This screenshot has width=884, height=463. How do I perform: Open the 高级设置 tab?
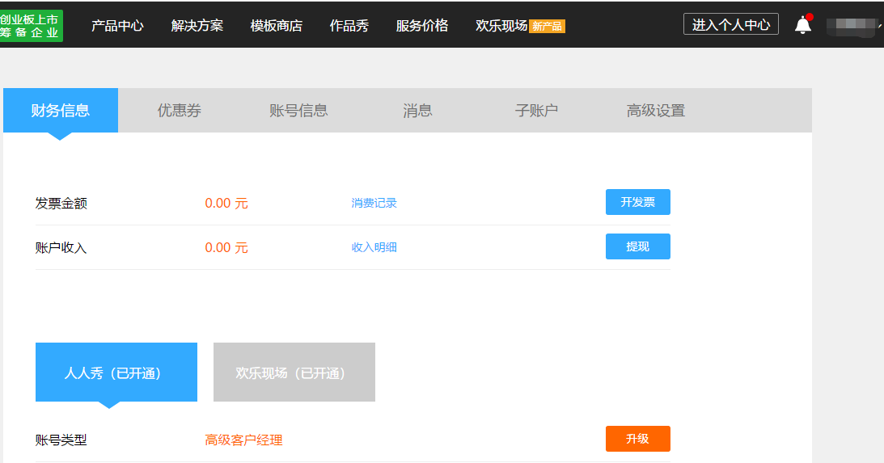click(656, 111)
